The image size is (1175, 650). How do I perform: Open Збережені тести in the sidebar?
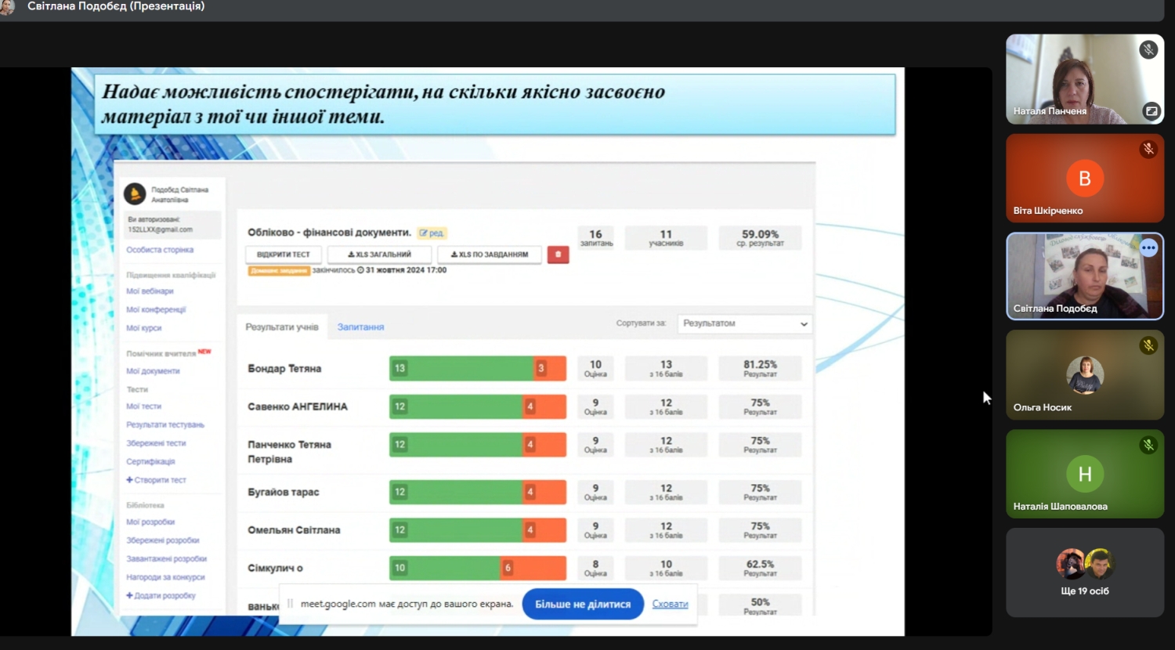(x=156, y=443)
